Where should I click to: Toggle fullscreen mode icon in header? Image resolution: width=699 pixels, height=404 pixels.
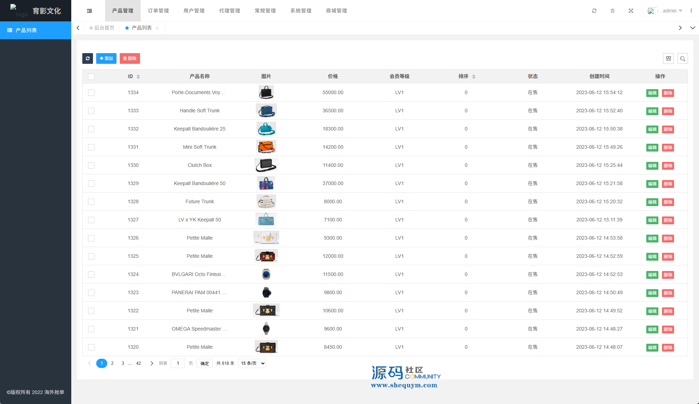631,11
